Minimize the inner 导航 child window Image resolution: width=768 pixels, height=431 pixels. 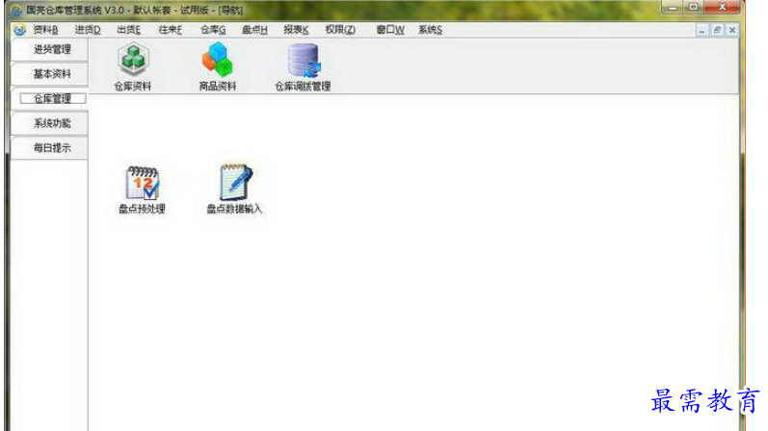702,31
